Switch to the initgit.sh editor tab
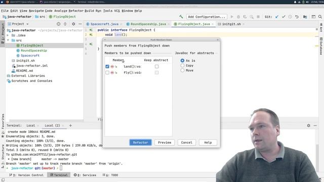Screen dimensions: 324x182 pos(231,24)
